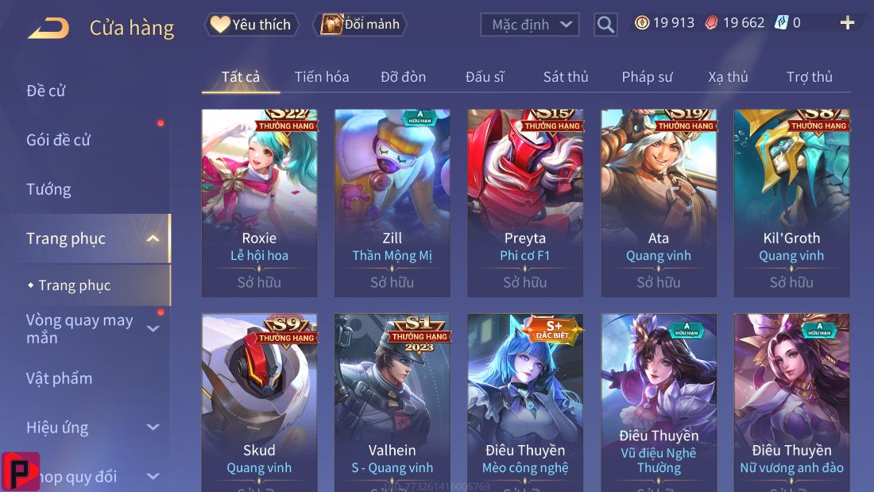Open the Gói đề cử sidebar item
Screen dimensions: 874x492
click(x=58, y=140)
